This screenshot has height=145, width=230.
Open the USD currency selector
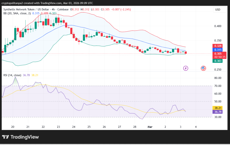click(218, 10)
